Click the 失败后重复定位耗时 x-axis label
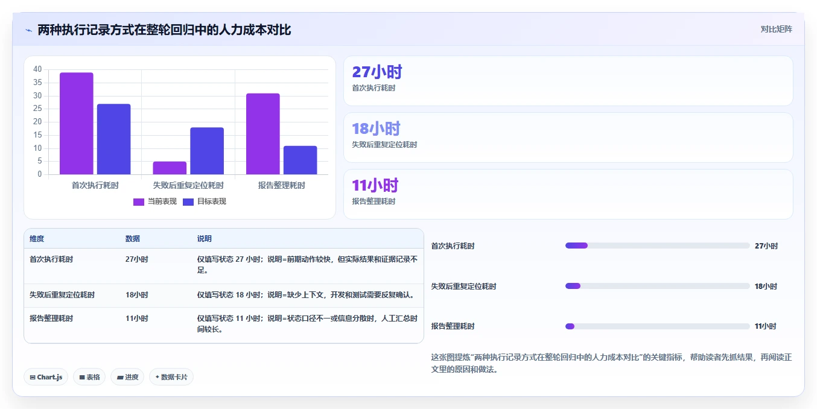 (x=188, y=185)
